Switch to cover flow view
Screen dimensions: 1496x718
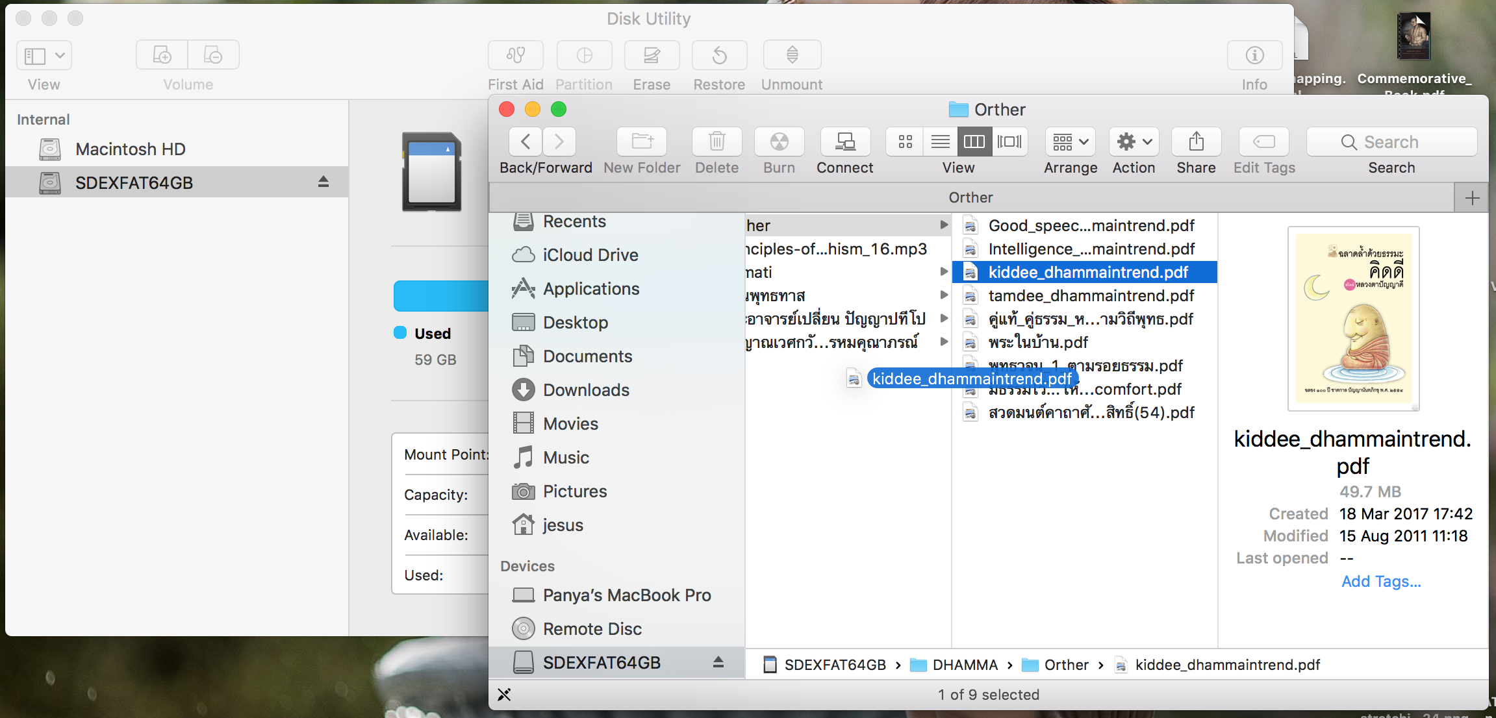tap(1009, 142)
